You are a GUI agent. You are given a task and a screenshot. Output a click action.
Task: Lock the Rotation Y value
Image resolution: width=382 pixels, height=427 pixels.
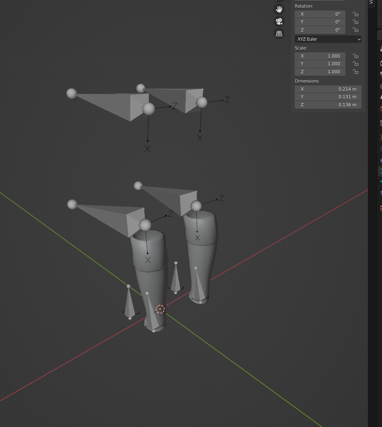355,22
